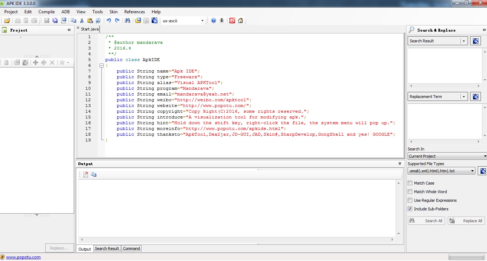487x261 pixels.
Task: Open the www.popotu.com link
Action: pyautogui.click(x=23, y=257)
